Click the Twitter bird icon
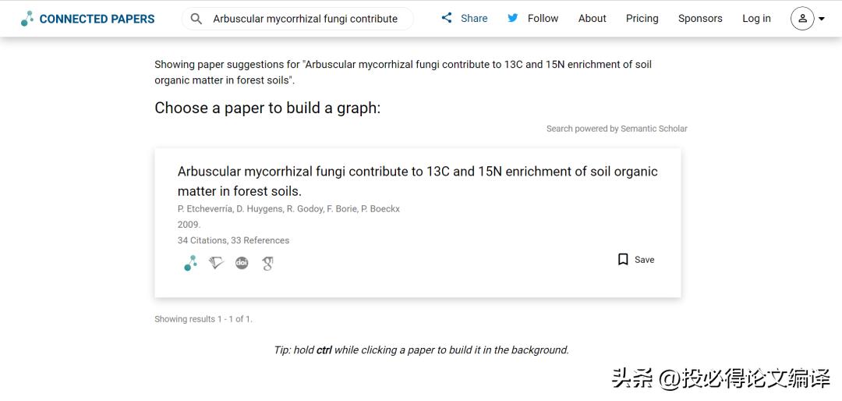This screenshot has height=401, width=842. click(513, 18)
